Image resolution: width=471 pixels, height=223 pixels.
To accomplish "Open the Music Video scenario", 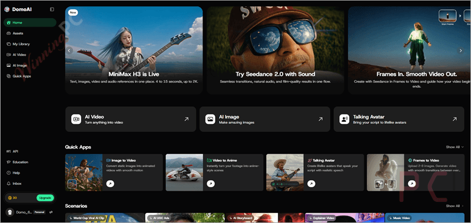I will (x=424, y=218).
